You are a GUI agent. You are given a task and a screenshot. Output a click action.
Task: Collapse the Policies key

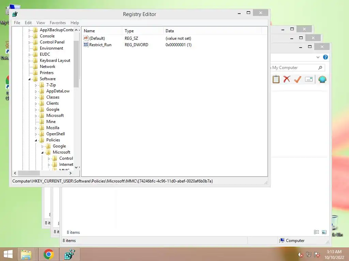pyautogui.click(x=36, y=140)
